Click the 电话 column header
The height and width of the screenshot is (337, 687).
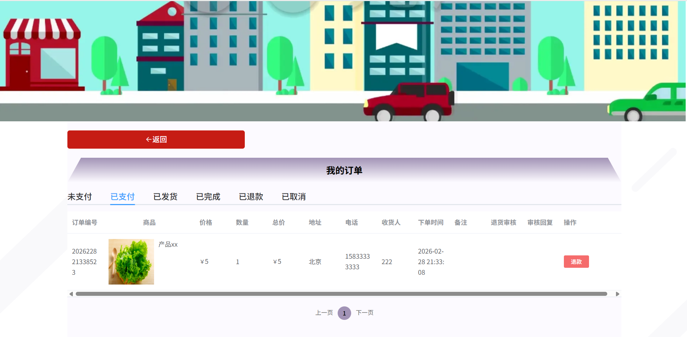click(x=352, y=223)
